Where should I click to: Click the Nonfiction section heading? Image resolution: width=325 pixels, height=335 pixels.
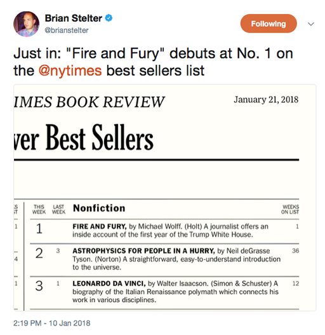pos(99,209)
